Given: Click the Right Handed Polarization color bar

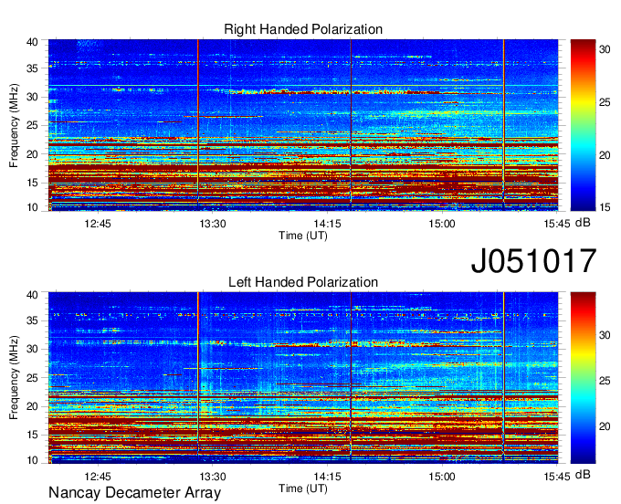Looking at the screenshot, I should pyautogui.click(x=583, y=125).
